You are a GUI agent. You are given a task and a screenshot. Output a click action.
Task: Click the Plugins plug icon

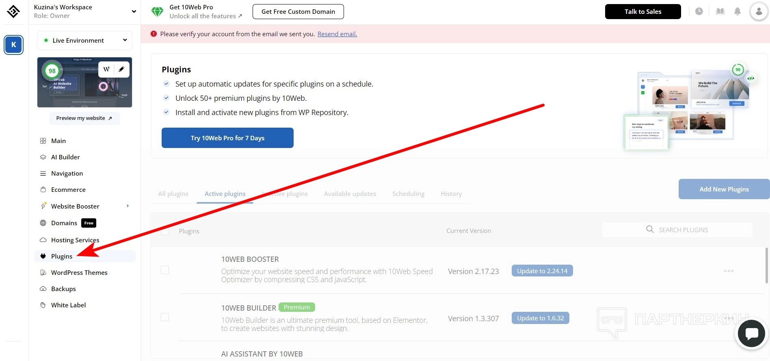[x=43, y=256]
